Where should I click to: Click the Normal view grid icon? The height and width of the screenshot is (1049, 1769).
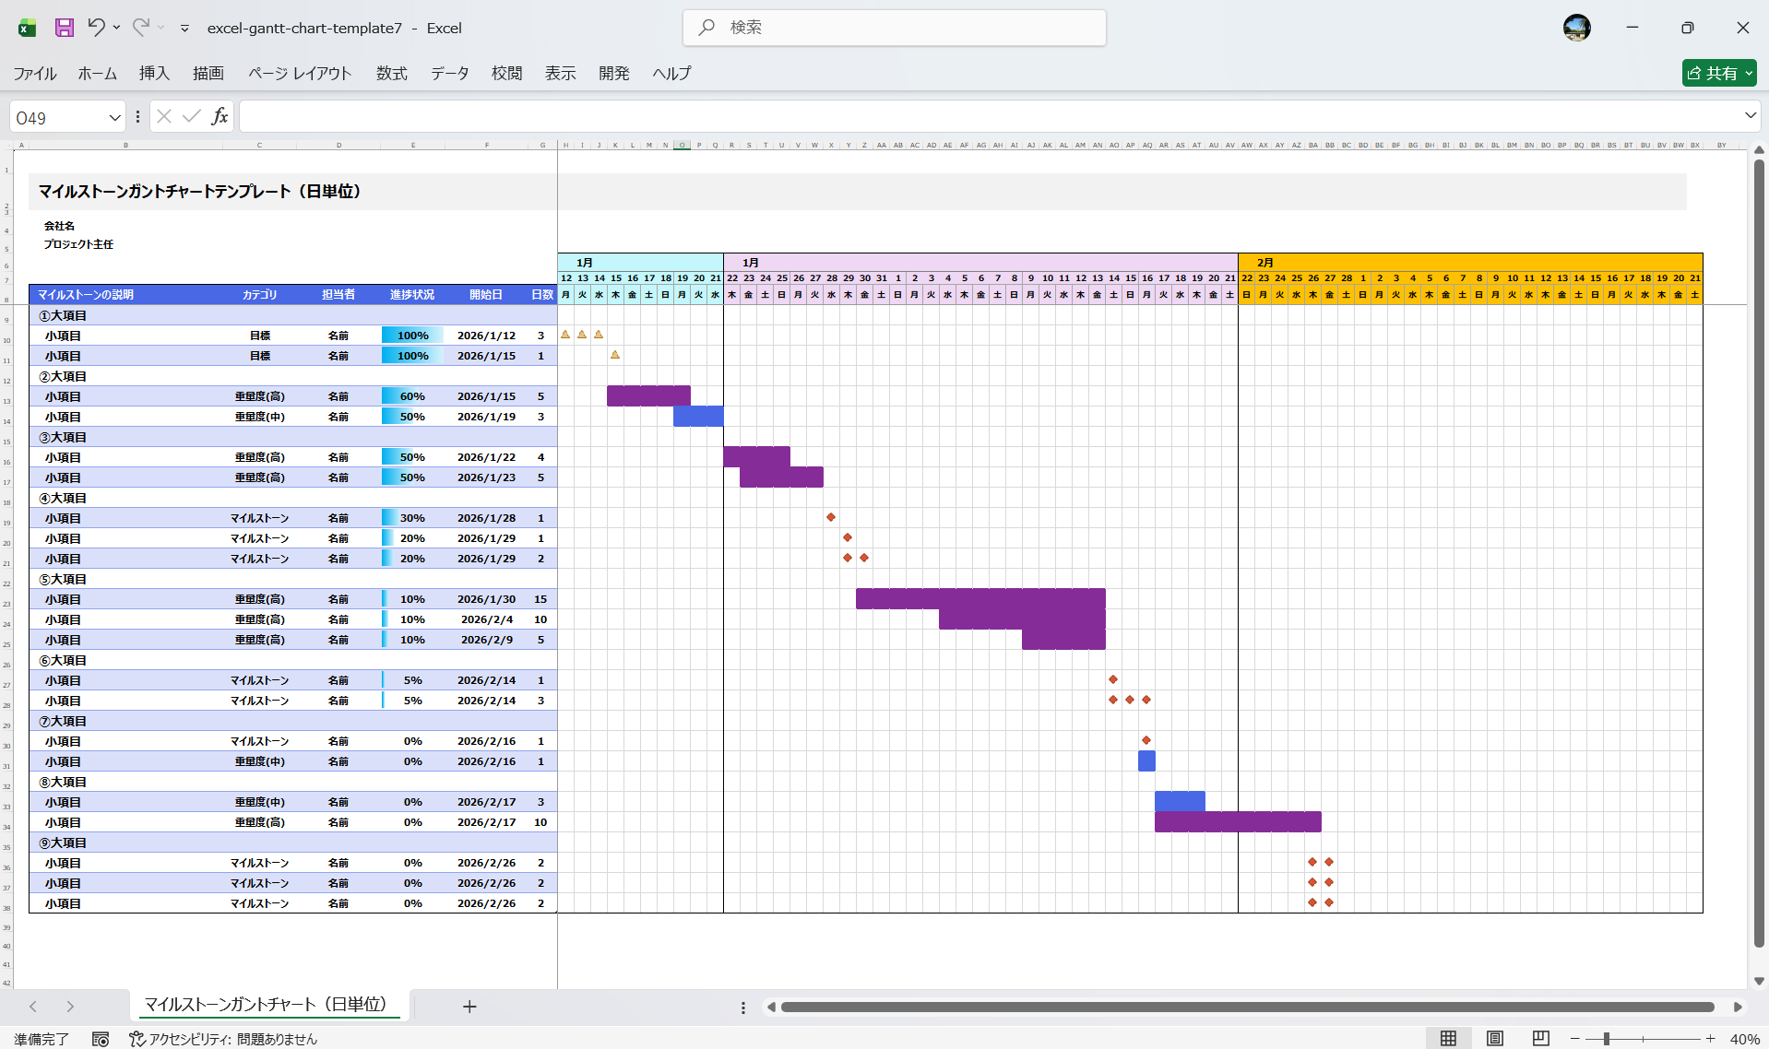[x=1449, y=1039]
